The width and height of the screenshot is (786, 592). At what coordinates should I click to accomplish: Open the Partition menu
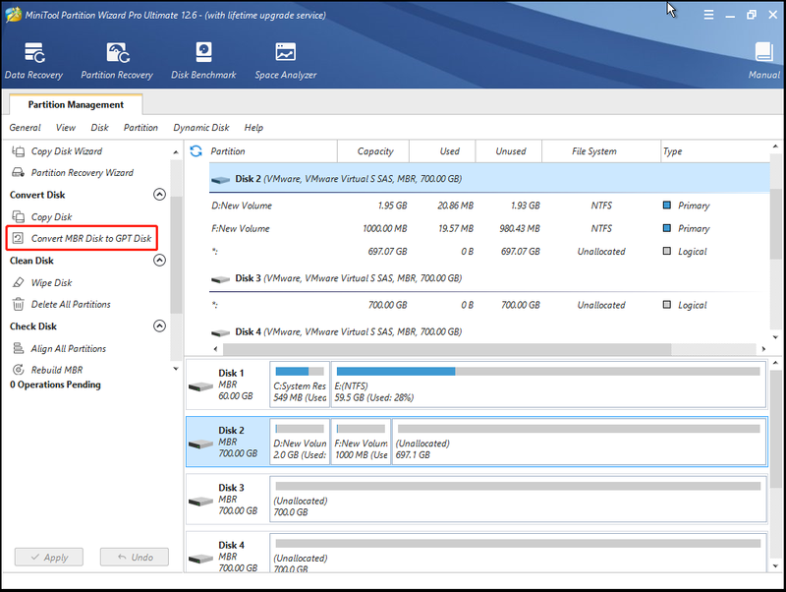pyautogui.click(x=140, y=128)
